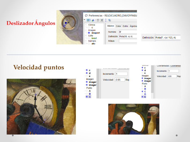The image size is (190, 142).
Task: Click the Incremento field above Velocidad -0.6
Action: [173, 71]
